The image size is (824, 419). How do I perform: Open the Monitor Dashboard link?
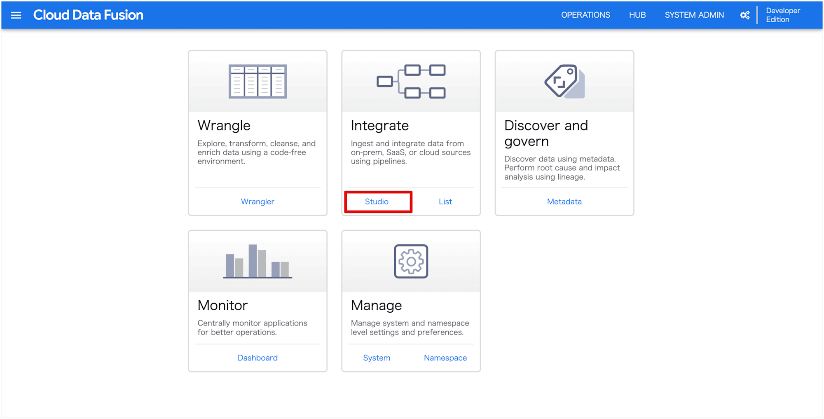point(257,358)
